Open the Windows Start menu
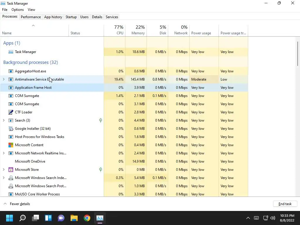 pos(9,218)
